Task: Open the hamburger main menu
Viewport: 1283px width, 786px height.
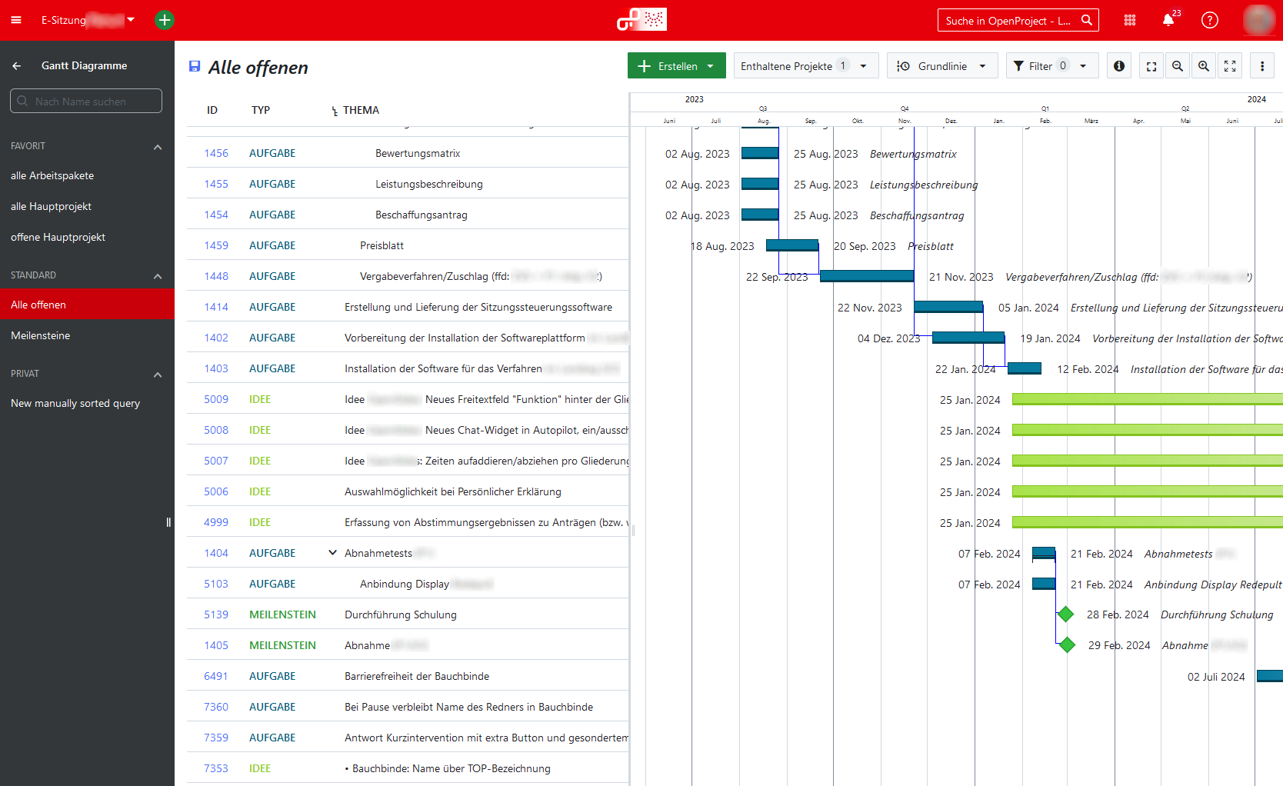Action: (x=16, y=20)
